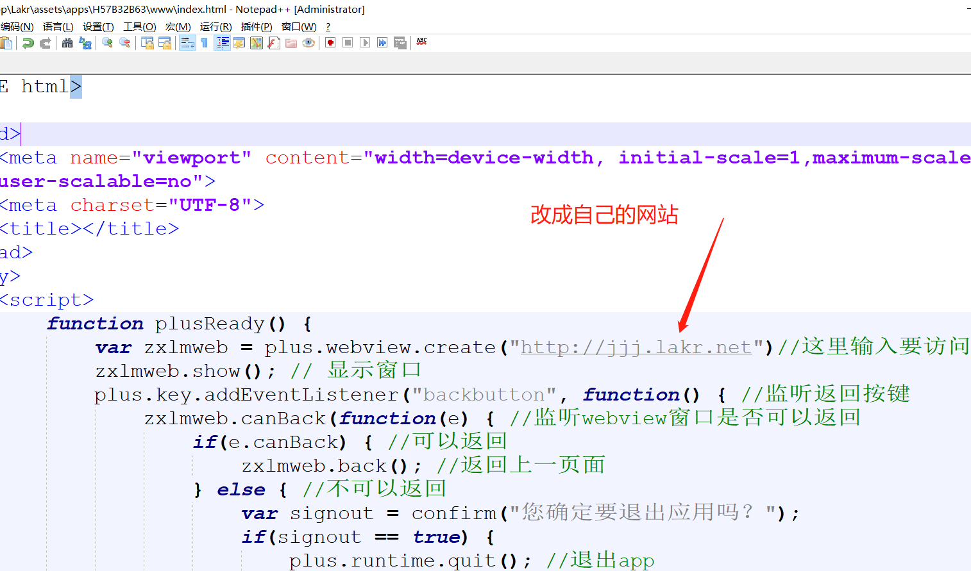Place cursor inside the plusReady function line
This screenshot has width=971, height=571.
[x=192, y=324]
